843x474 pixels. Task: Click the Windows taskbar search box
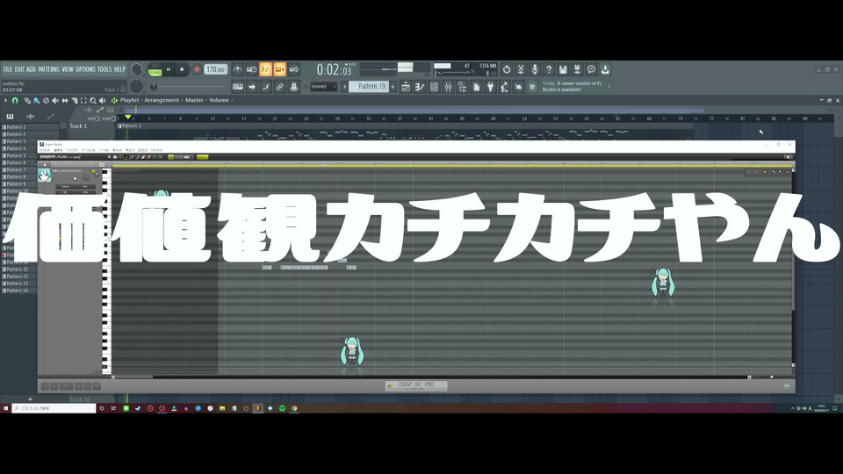(x=54, y=408)
